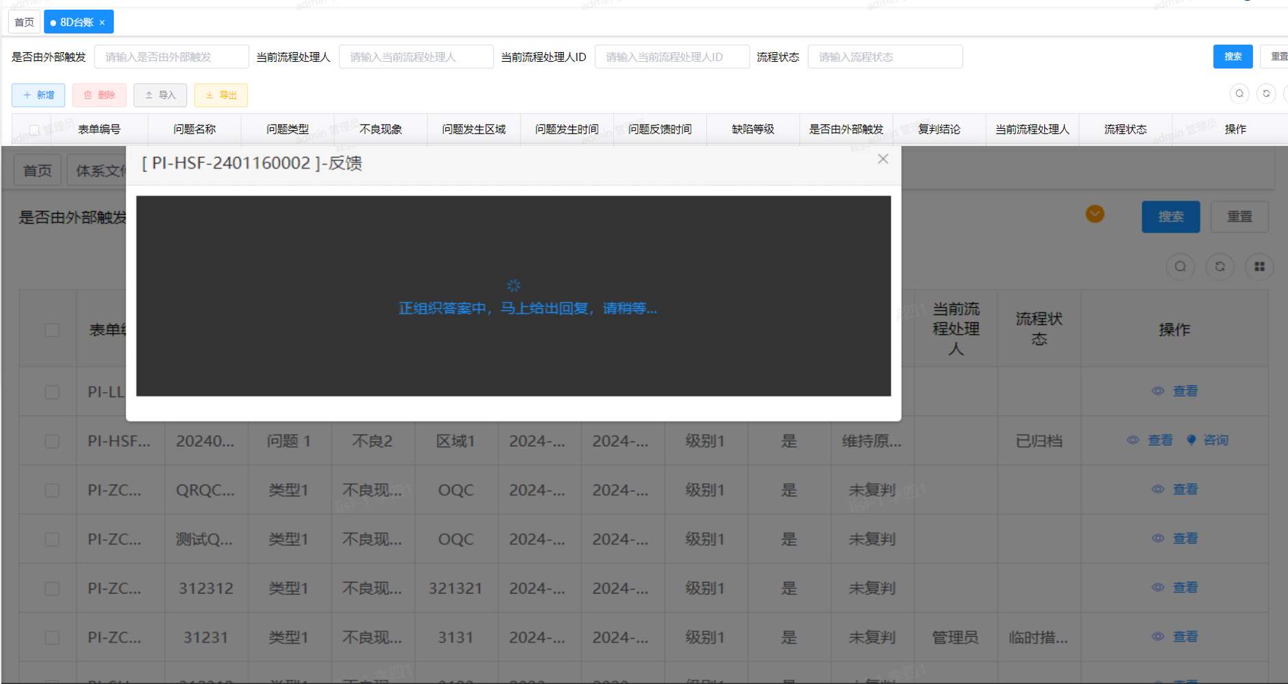Click the red 删除 trash button

(99, 95)
